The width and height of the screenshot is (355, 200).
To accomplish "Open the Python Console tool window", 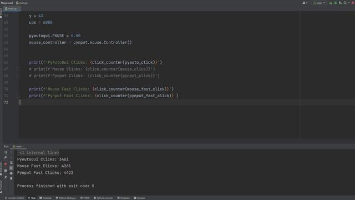I will tap(103, 198).
